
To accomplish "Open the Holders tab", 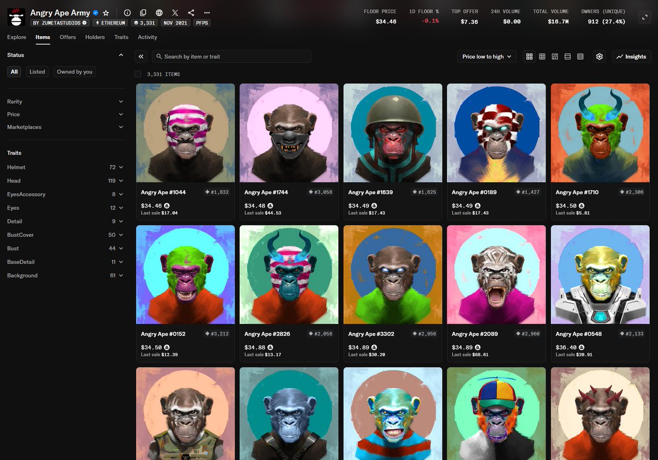I will 95,37.
